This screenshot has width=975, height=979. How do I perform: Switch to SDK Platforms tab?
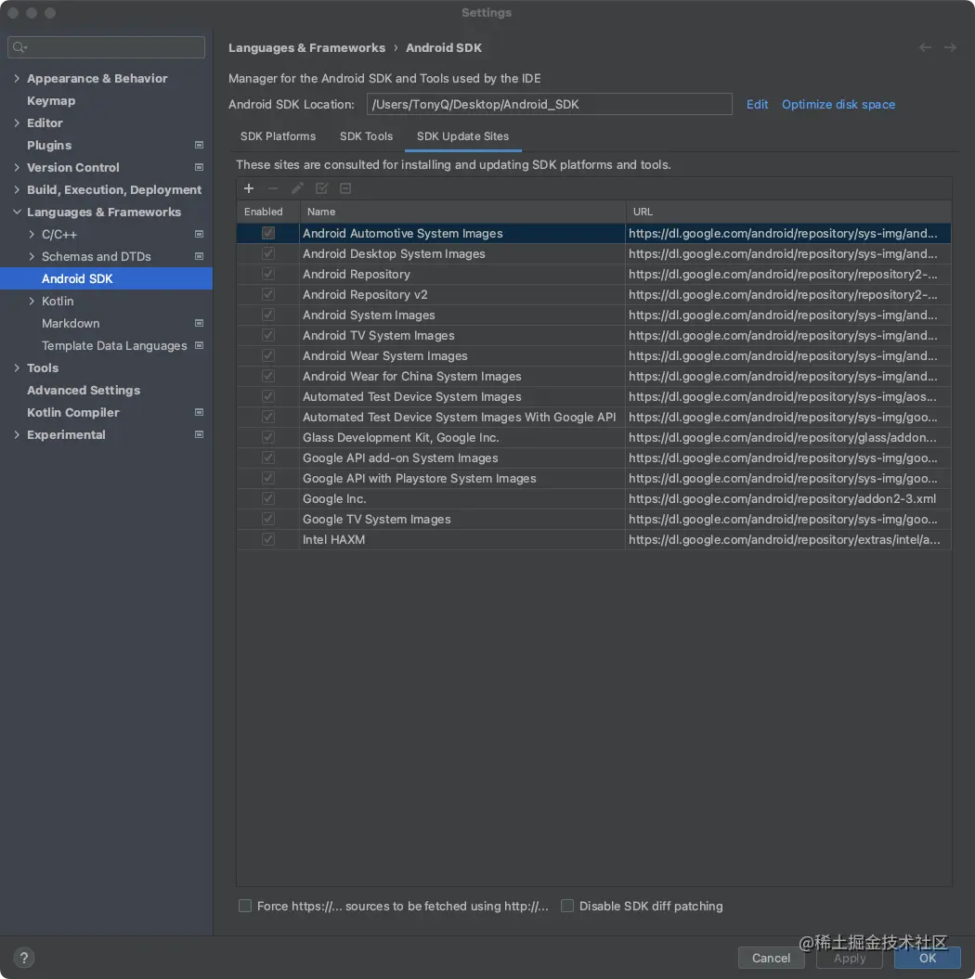pos(278,136)
